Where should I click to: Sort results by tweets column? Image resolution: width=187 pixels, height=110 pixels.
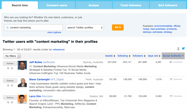[x=110, y=56]
